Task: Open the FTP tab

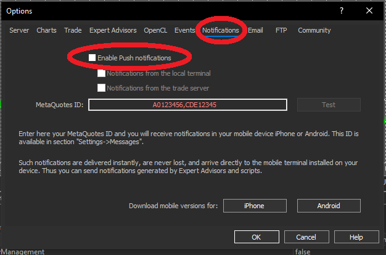Action: click(281, 30)
